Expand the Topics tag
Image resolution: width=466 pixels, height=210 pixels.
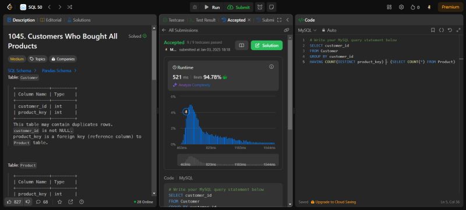pyautogui.click(x=37, y=59)
